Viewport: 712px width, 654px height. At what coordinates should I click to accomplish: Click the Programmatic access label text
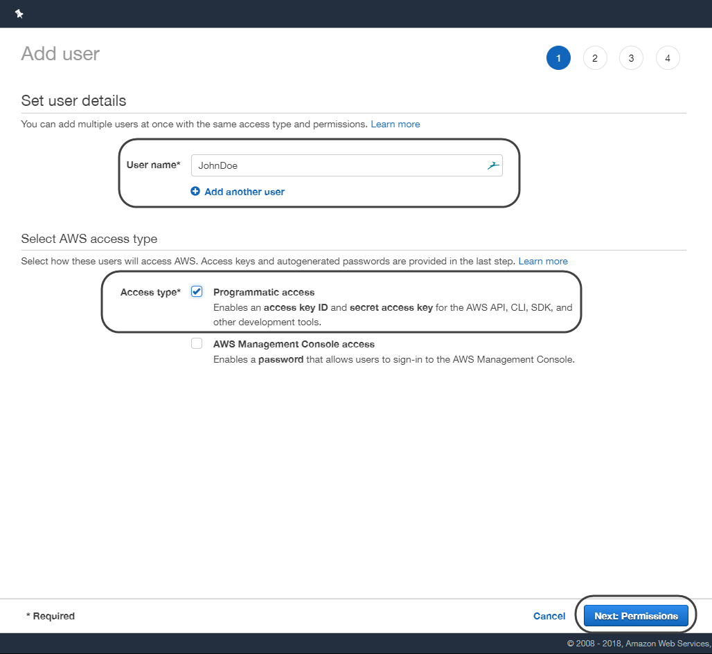264,292
